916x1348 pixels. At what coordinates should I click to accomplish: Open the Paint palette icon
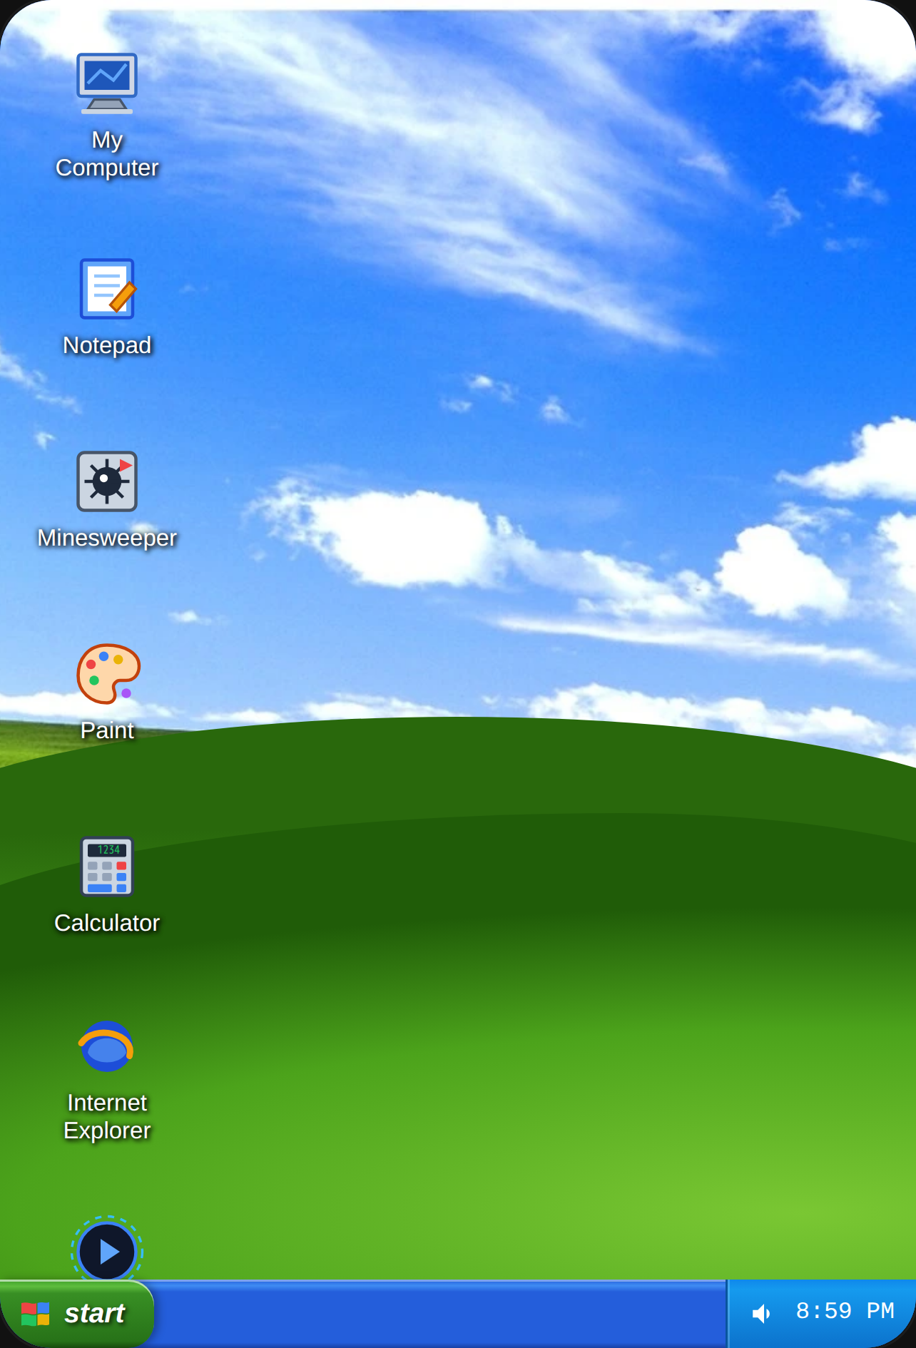108,674
